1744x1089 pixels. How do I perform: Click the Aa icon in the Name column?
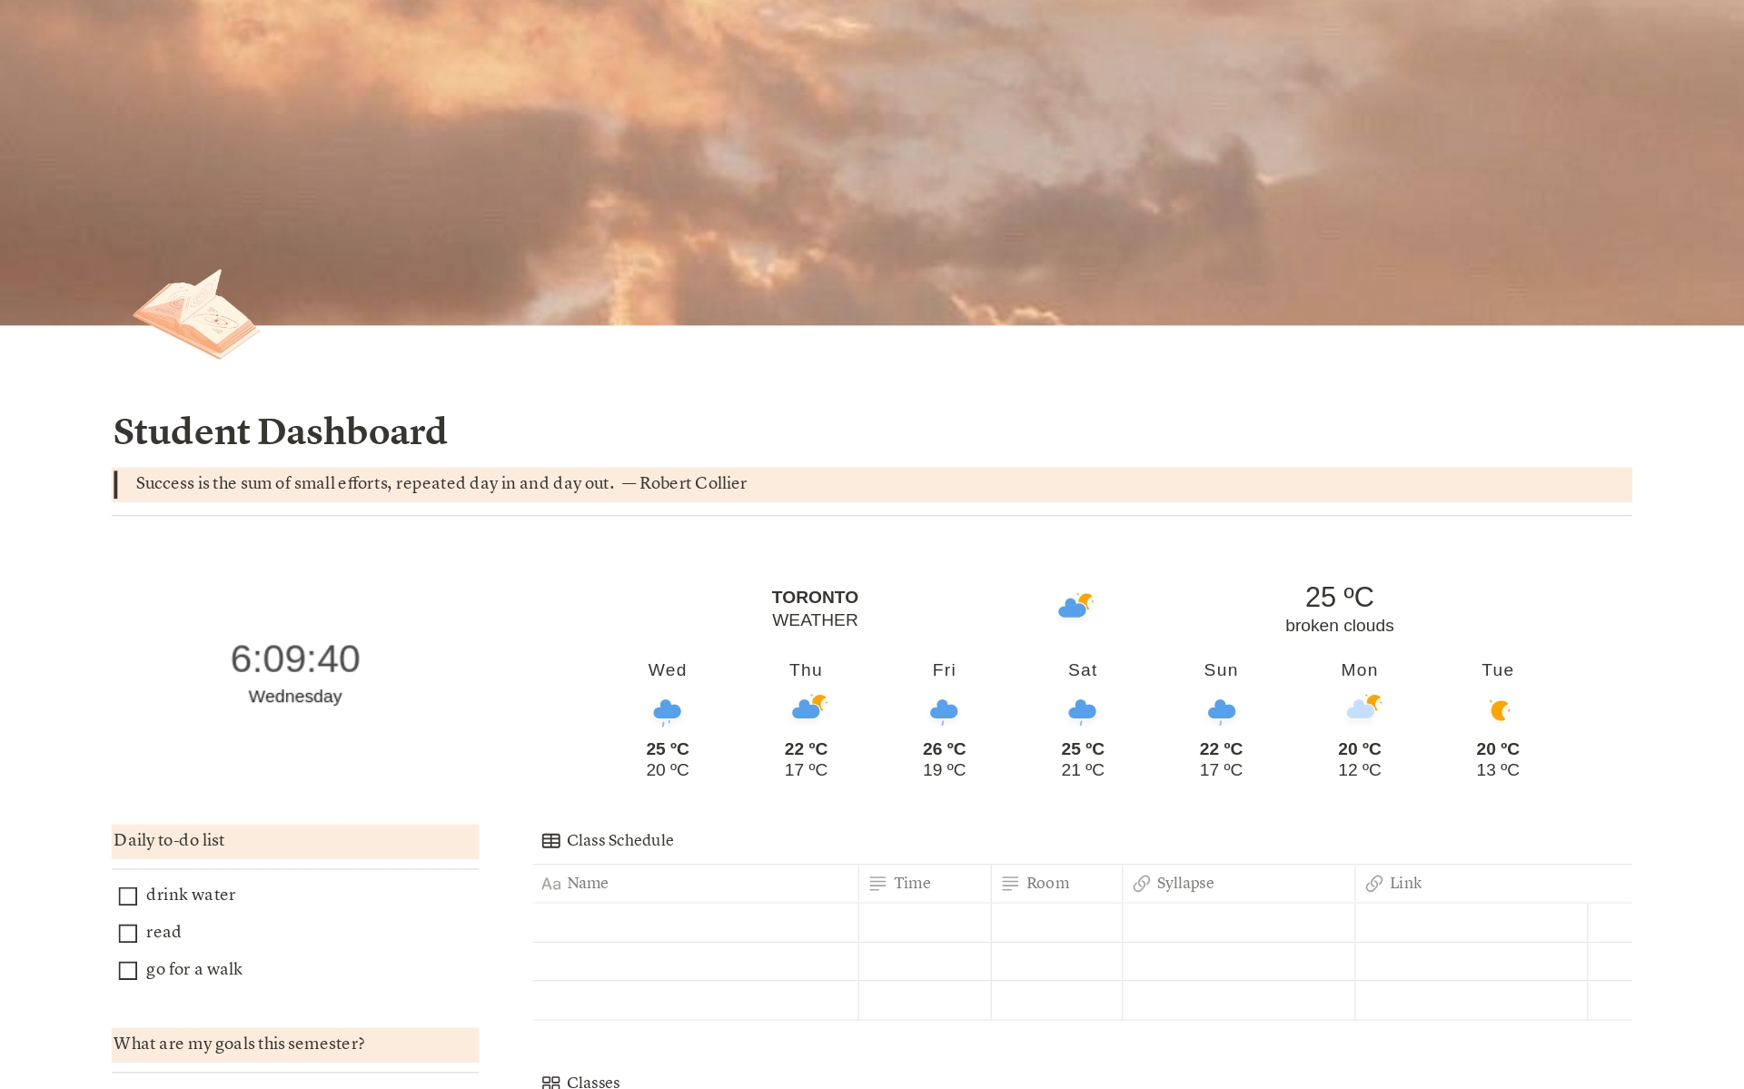click(x=550, y=883)
